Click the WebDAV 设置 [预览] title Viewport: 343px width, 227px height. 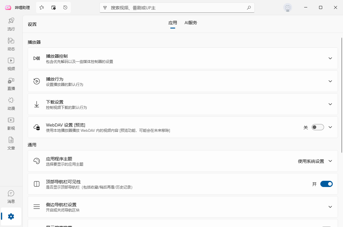[x=66, y=125]
